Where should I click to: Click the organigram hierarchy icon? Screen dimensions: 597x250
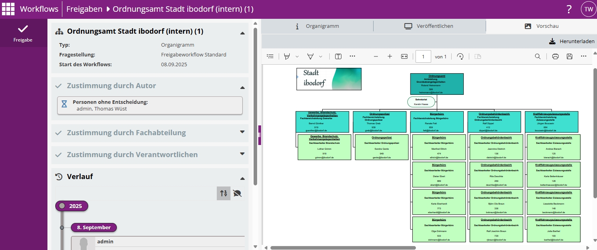pos(59,31)
